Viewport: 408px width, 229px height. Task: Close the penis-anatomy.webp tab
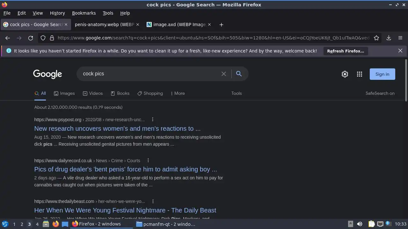click(x=138, y=24)
